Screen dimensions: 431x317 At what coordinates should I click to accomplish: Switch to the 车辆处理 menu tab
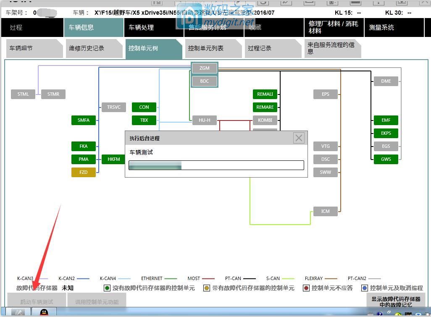[141, 28]
